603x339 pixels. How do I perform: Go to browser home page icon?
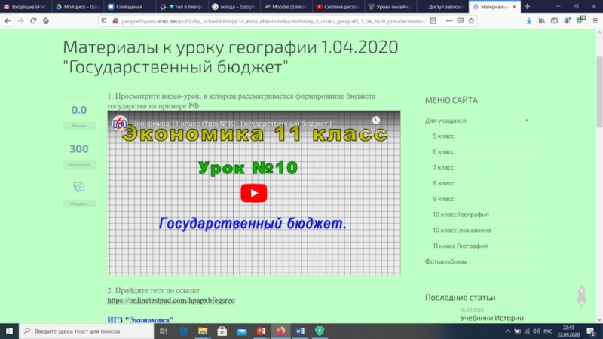point(45,20)
